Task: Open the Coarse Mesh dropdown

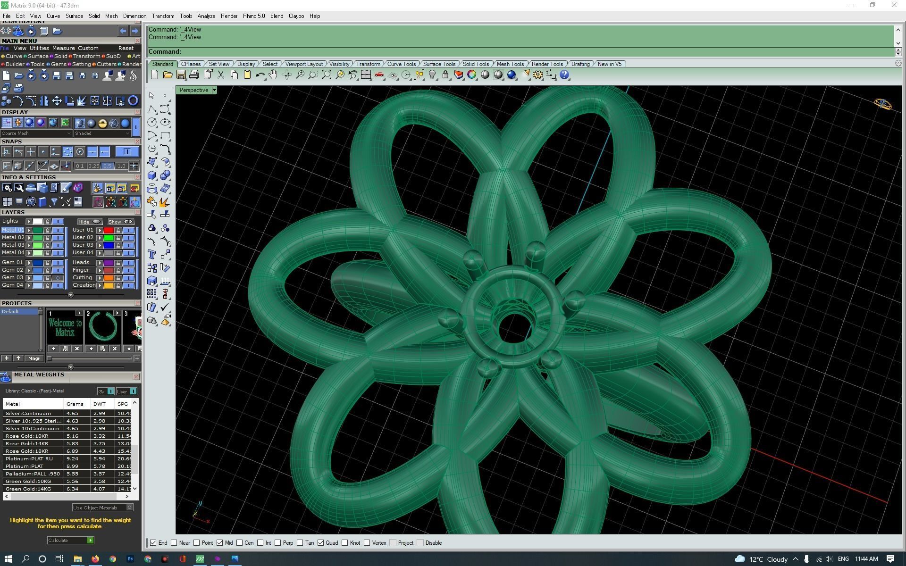Action: coord(36,133)
